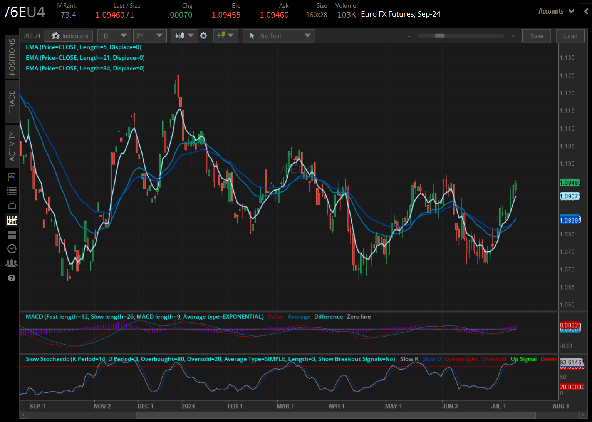Open the crosshair cursor dropdown
This screenshot has height=422, width=592.
pos(226,36)
